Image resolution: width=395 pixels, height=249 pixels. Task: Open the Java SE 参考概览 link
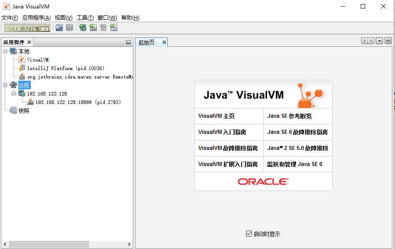pos(289,116)
